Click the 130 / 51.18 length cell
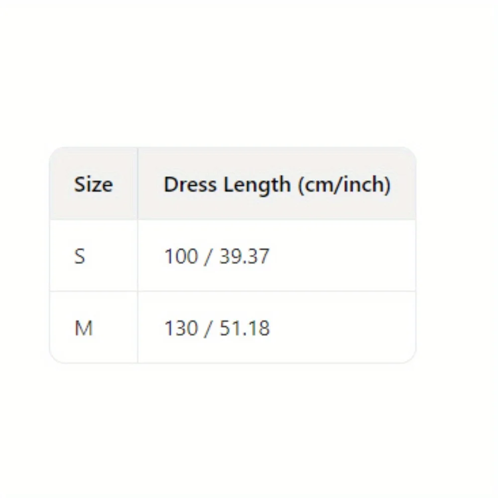Image resolution: width=498 pixels, height=498 pixels. tap(217, 328)
